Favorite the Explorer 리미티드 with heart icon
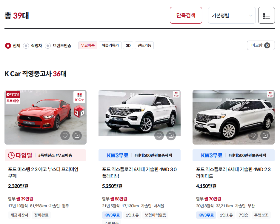 [x=253, y=136]
